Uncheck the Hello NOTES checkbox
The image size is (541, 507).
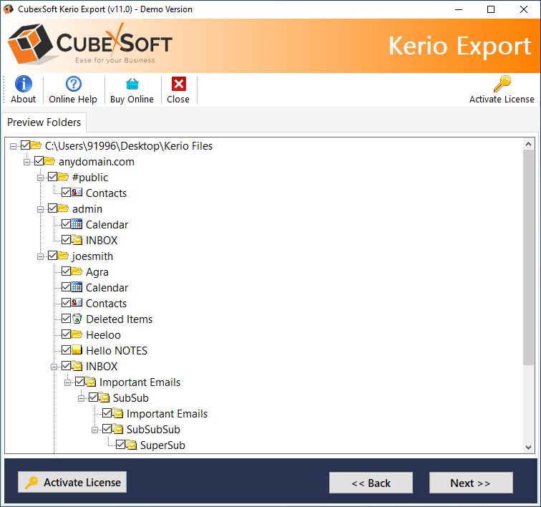coord(66,350)
